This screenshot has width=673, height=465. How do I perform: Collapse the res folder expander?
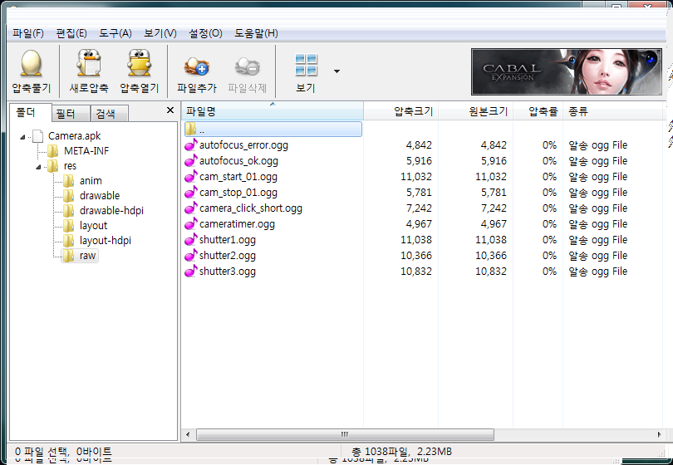pos(38,166)
